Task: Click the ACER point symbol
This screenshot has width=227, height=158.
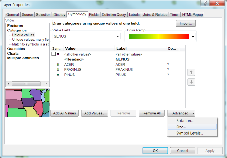Action: pos(58,64)
